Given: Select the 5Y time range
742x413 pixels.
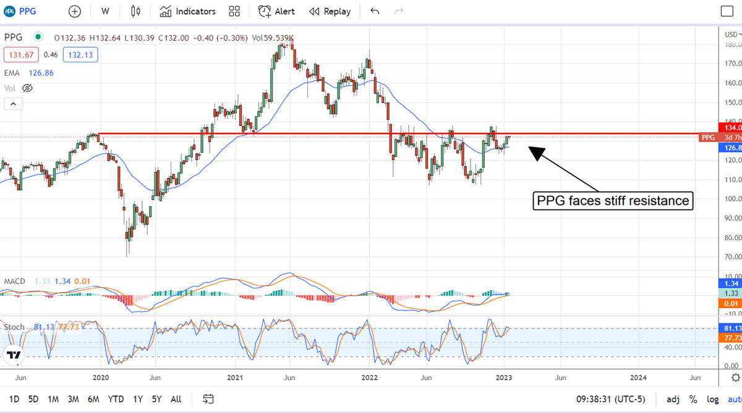Looking at the screenshot, I should pos(158,399).
